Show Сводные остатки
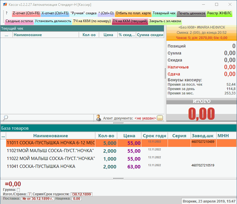Viewport: 237px width, 204px height. click(x=19, y=21)
